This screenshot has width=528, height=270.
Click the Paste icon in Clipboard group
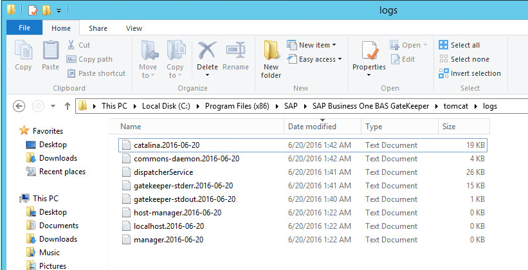[x=51, y=51]
